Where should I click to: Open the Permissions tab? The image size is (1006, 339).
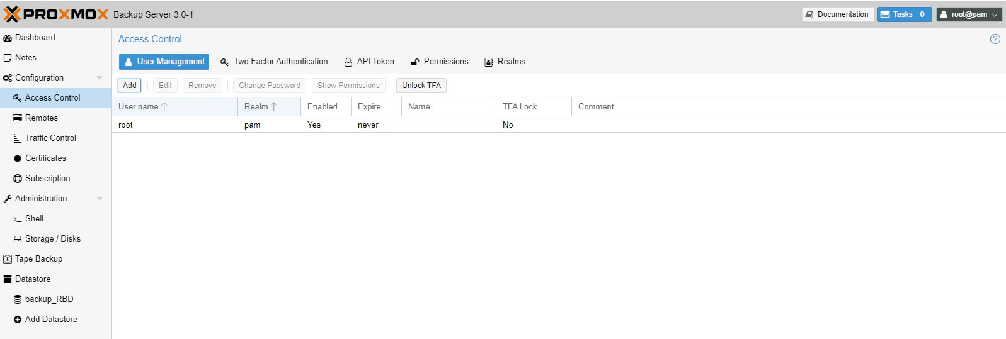coord(440,62)
